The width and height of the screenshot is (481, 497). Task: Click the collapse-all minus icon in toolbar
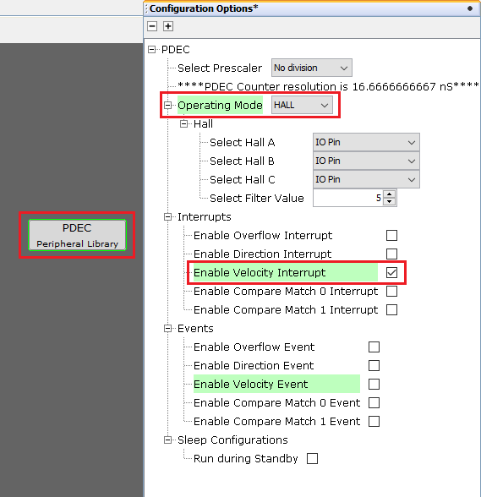[x=152, y=26]
